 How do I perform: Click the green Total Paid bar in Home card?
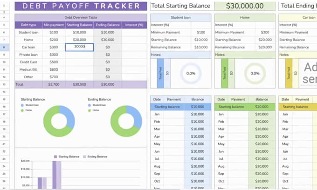[x=225, y=74]
